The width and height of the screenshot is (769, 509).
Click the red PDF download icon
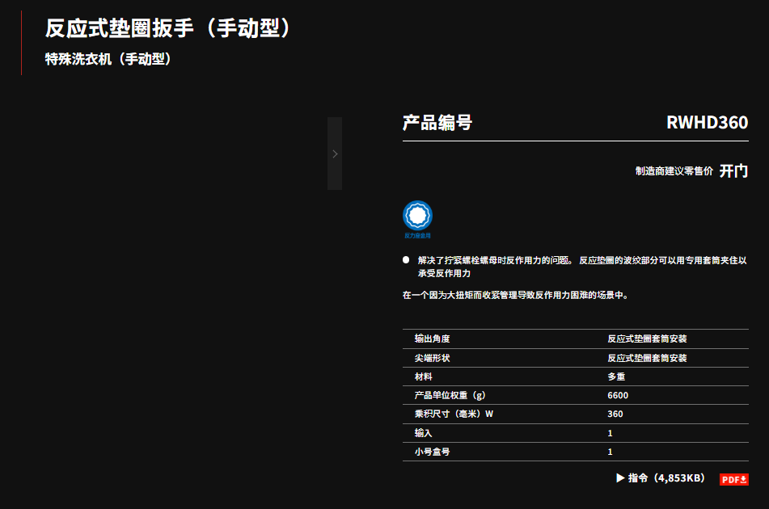(x=734, y=479)
